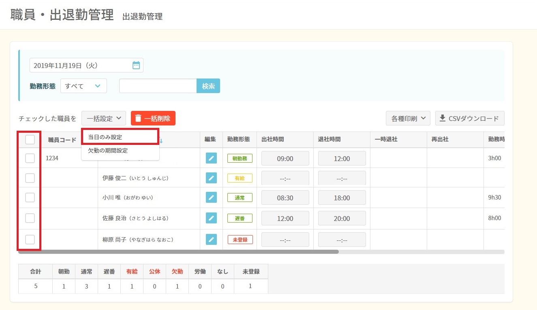Click the 18:00 退社時間 field

tap(342, 198)
